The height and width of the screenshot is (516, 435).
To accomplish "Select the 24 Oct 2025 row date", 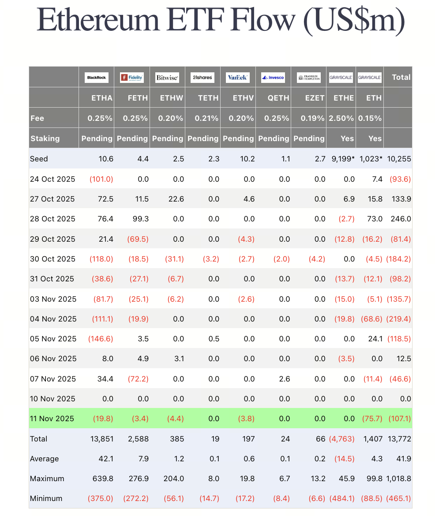I will (52, 179).
